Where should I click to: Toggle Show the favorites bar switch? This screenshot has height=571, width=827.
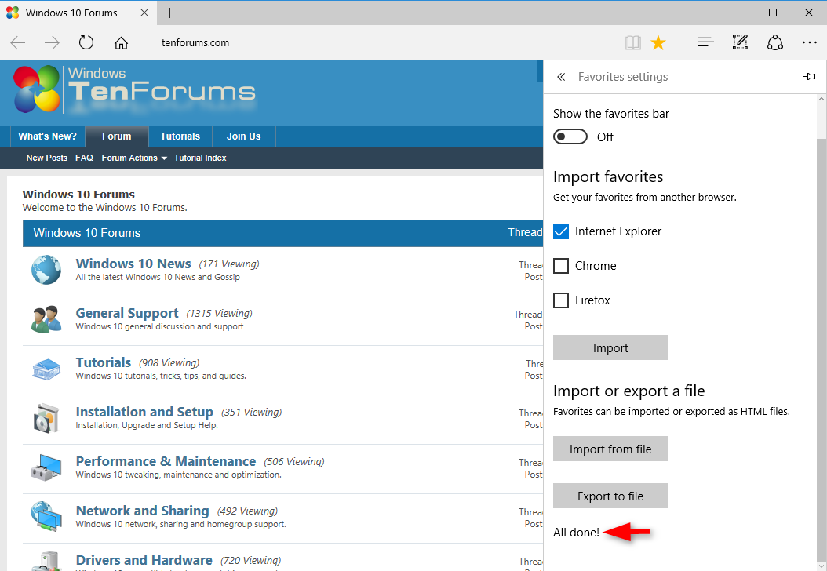click(570, 136)
